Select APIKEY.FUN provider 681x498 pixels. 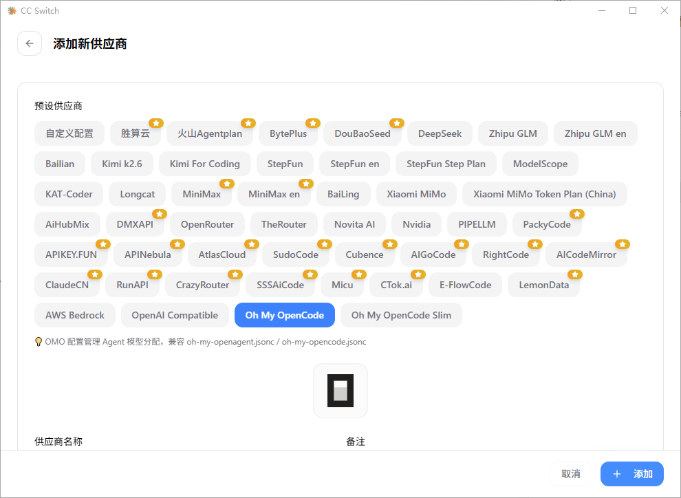click(72, 255)
